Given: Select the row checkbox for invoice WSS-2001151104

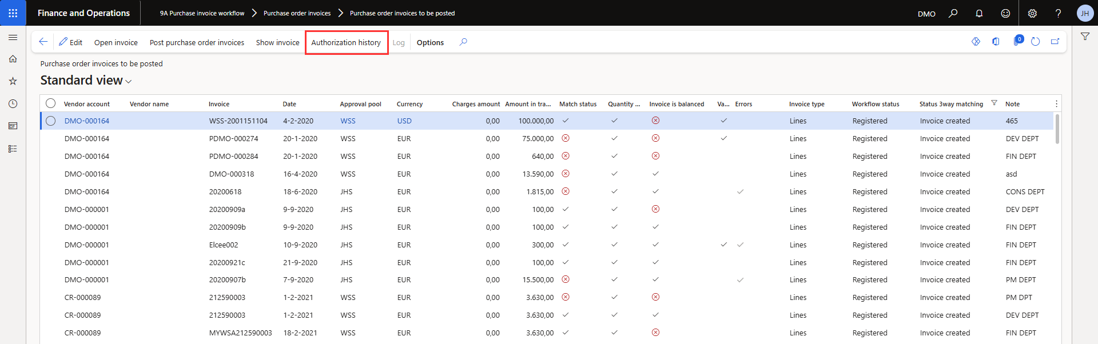Looking at the screenshot, I should pos(51,121).
